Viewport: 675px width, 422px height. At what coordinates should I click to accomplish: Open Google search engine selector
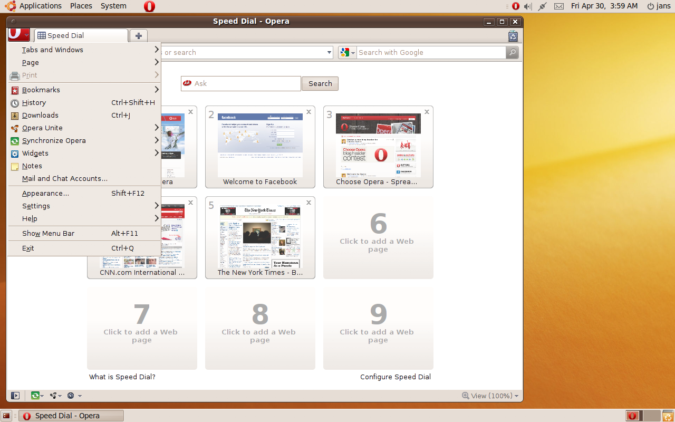click(348, 52)
